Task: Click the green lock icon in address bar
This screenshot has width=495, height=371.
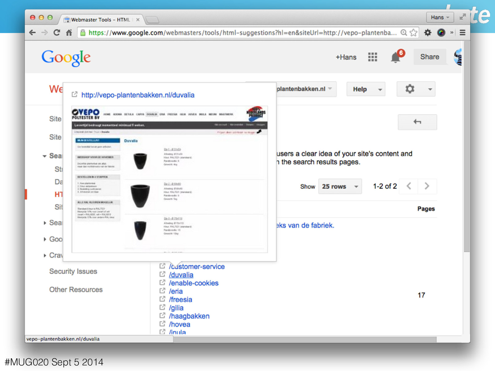Action: [83, 32]
